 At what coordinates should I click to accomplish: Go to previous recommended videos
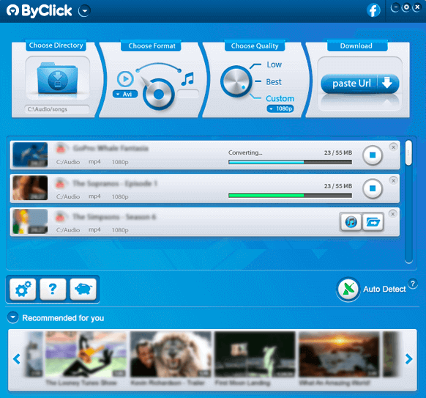click(x=17, y=359)
